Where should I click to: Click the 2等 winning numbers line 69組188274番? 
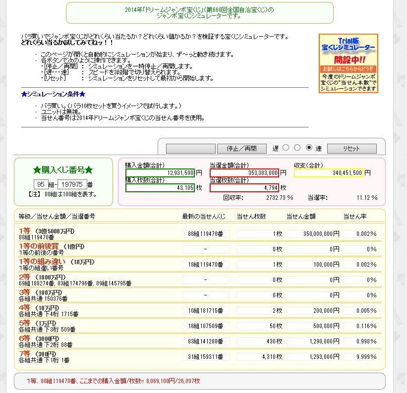click(x=75, y=283)
